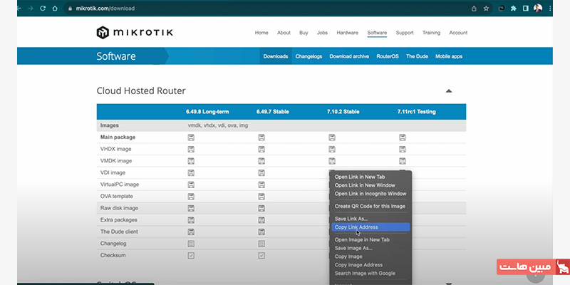Open 6.49.7 Stable Checksum icon
Screen dimensions: 570x285
pos(261,255)
